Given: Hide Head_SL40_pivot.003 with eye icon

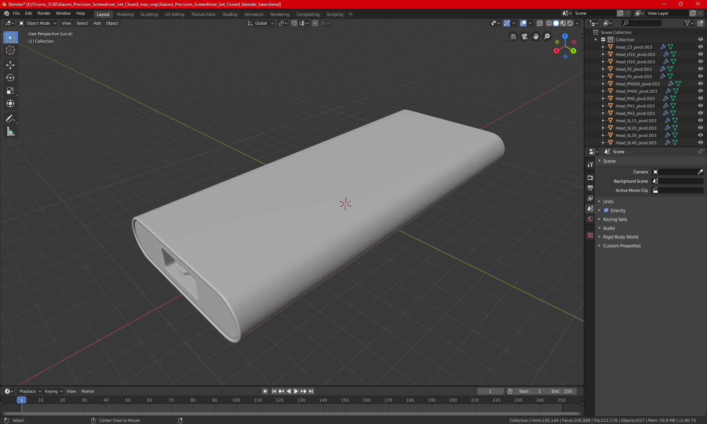Looking at the screenshot, I should tap(700, 143).
